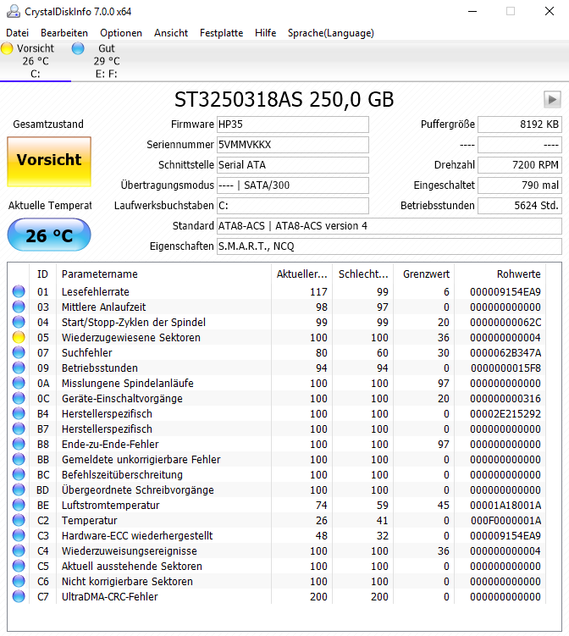Screen dimensions: 569x636
Task: Click status icon of row B7 Herstellerspezifisch
Action: point(19,429)
